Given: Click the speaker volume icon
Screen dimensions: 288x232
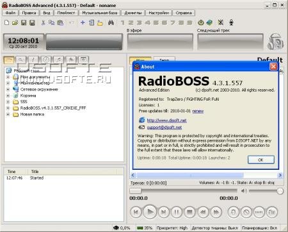Looking at the screenshot, I should pyautogui.click(x=244, y=191).
